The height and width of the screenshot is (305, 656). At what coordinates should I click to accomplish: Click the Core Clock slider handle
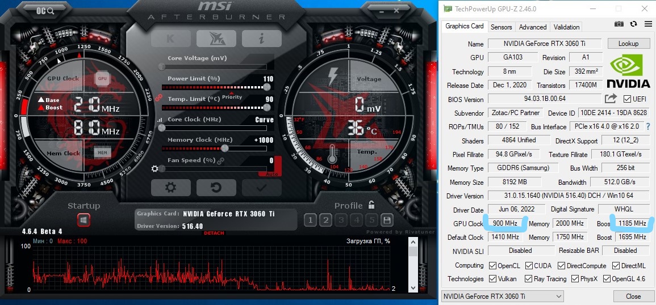click(x=162, y=128)
